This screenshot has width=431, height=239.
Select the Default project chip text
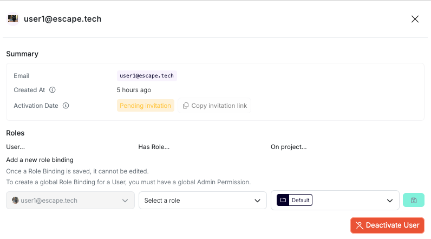pos(301,201)
